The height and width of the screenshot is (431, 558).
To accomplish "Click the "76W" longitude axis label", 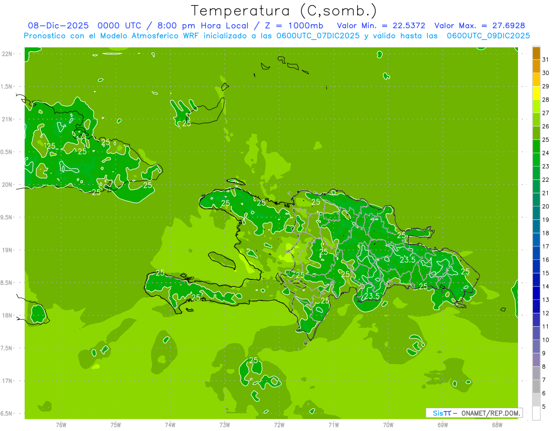I will pyautogui.click(x=61, y=424).
